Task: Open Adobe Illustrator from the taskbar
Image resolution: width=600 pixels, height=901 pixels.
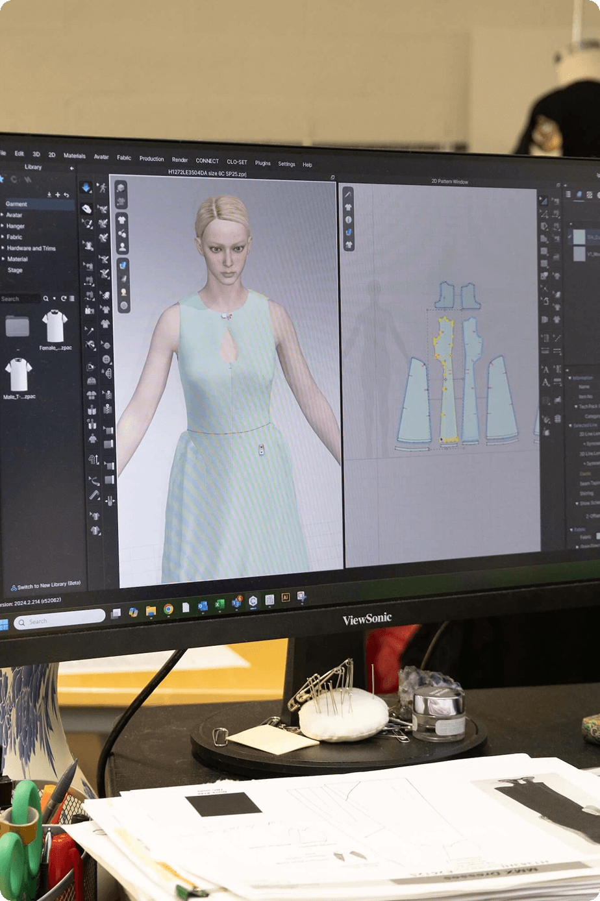Action: click(x=285, y=597)
